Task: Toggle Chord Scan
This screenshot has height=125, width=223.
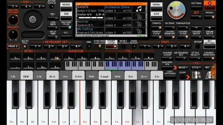Action: tap(183, 37)
